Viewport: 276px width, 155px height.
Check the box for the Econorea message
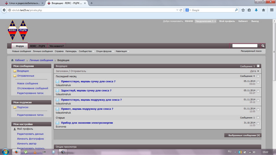click(x=258, y=124)
